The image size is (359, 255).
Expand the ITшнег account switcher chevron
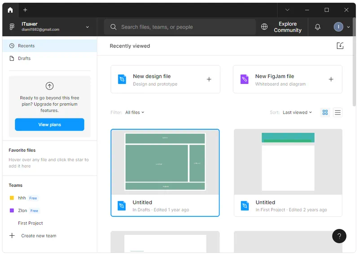(87, 27)
